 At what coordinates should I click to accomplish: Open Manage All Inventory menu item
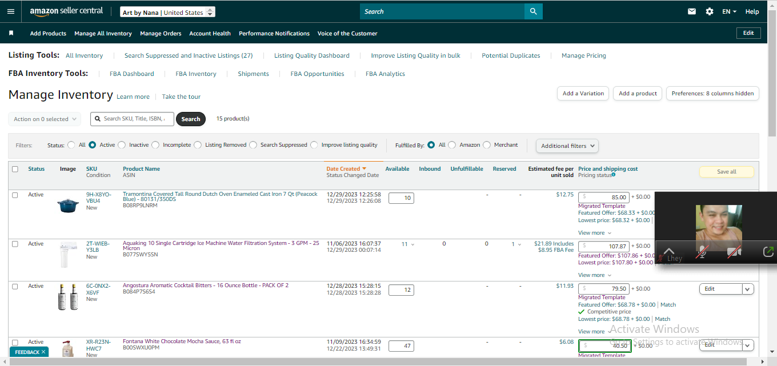click(103, 34)
